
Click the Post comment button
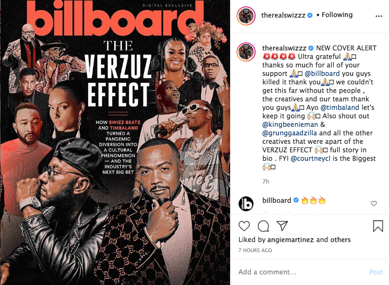point(376,272)
